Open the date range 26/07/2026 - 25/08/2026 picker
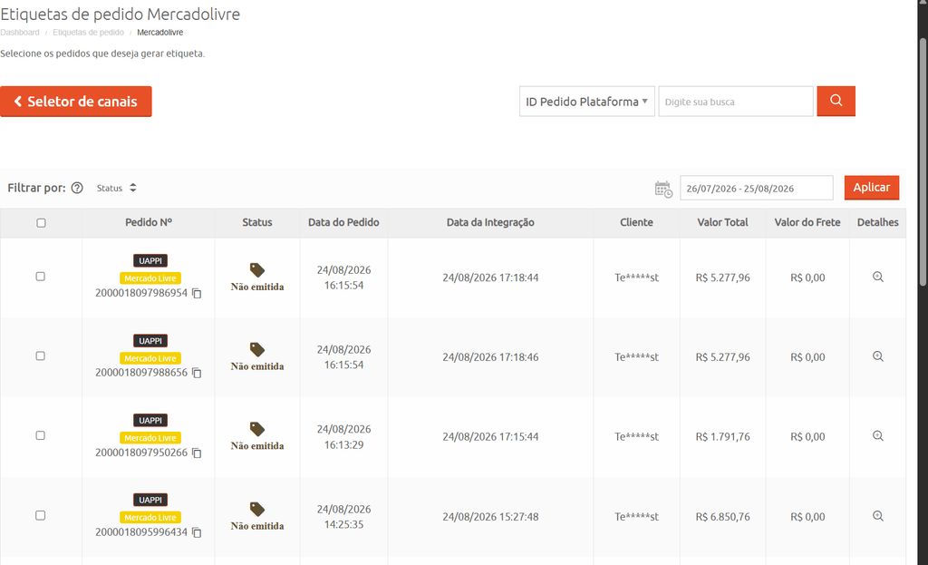Image resolution: width=928 pixels, height=565 pixels. click(756, 189)
